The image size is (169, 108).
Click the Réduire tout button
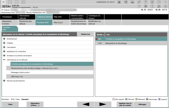[85, 34]
